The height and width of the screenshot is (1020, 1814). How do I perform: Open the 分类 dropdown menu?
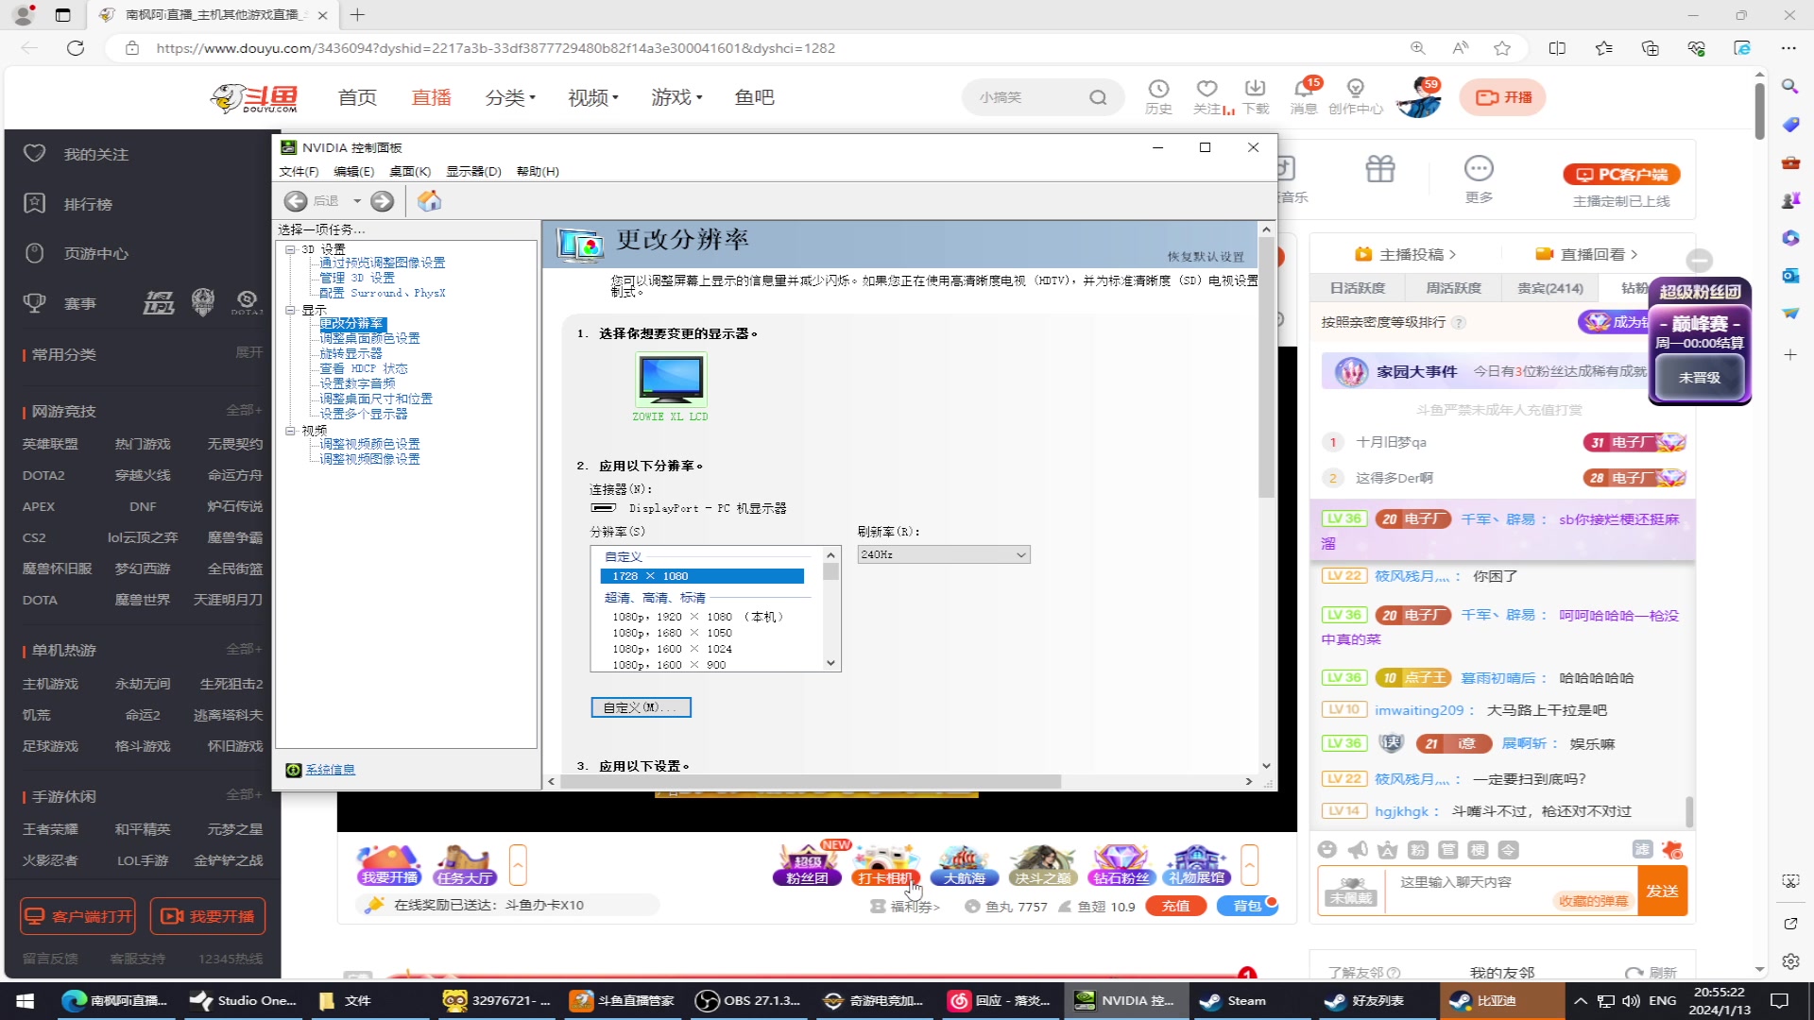[x=510, y=97]
